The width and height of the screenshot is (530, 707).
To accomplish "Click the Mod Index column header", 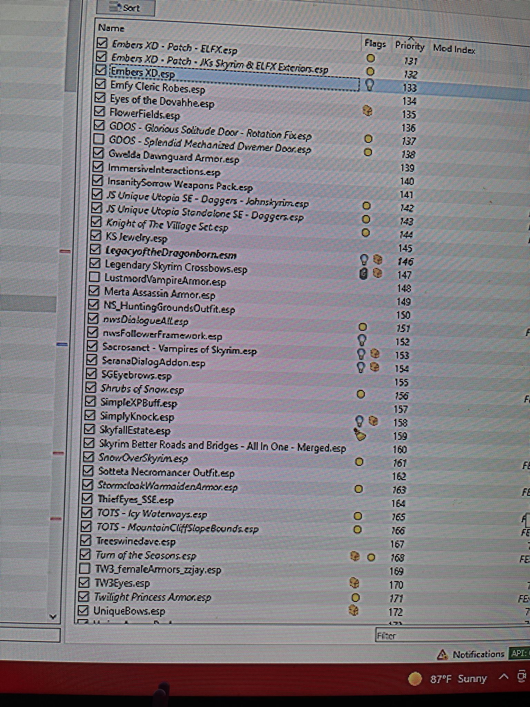I will click(x=454, y=49).
